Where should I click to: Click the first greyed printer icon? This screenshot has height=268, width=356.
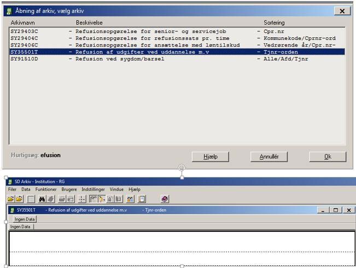[62, 199]
